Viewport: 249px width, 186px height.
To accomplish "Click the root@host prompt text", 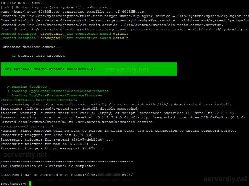I will (x=14, y=184).
